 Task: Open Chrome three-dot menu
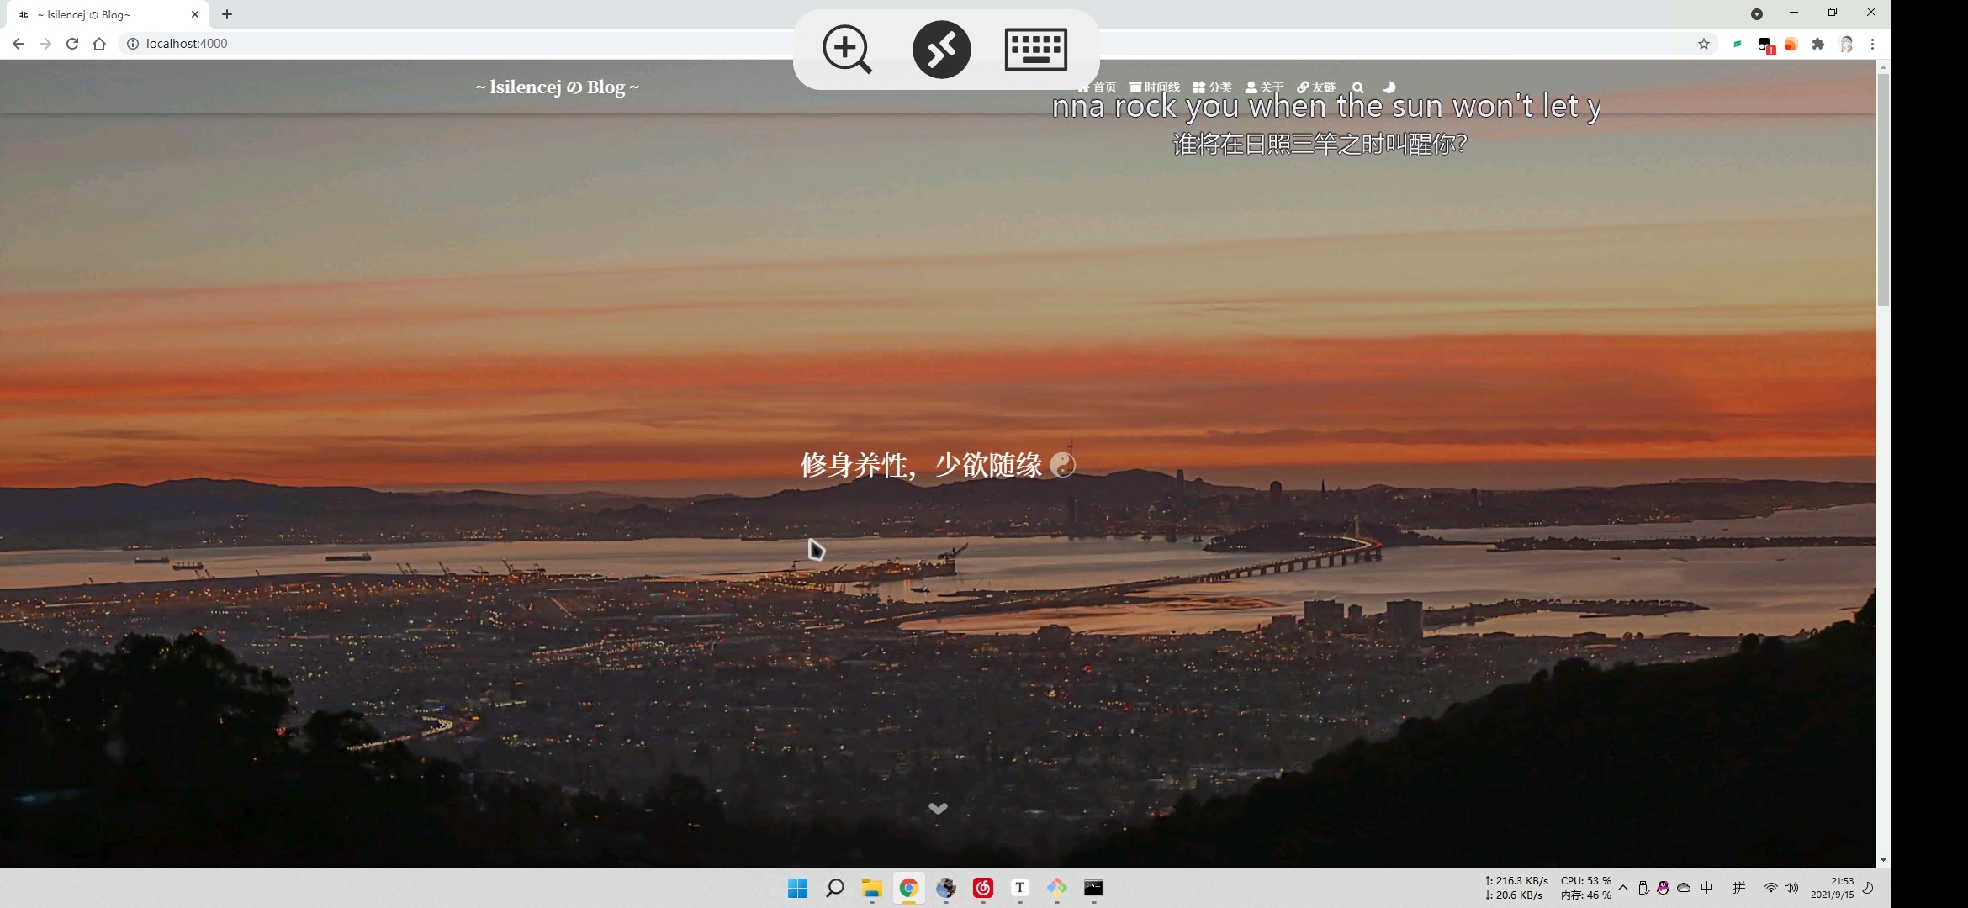click(x=1872, y=44)
